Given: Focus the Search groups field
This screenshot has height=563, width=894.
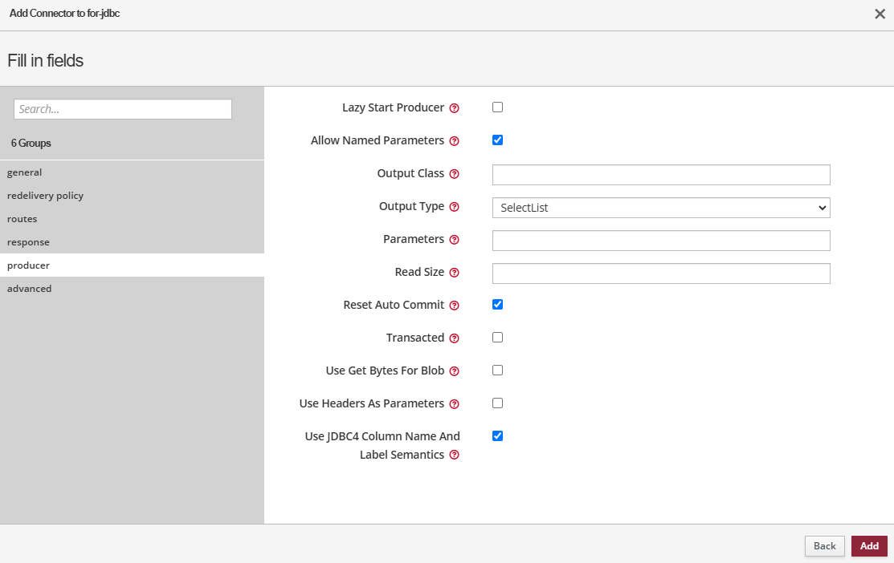Looking at the screenshot, I should 123,109.
